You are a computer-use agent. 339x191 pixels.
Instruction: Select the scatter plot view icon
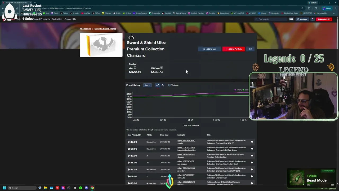[163, 85]
